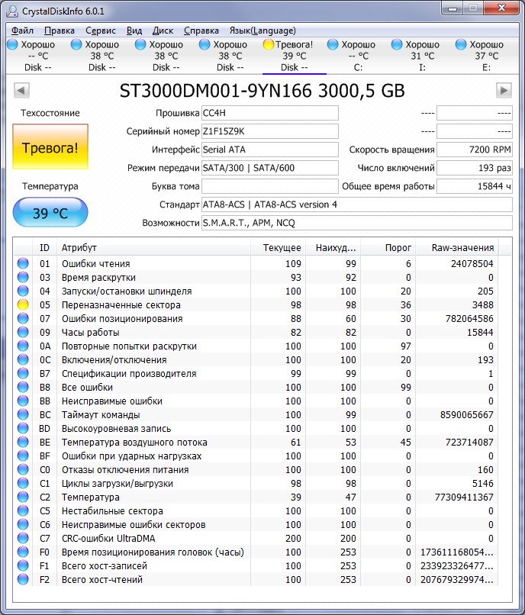Click the status icon for Таймаут команды
Viewport: 525px width, 615px height.
coord(23,414)
